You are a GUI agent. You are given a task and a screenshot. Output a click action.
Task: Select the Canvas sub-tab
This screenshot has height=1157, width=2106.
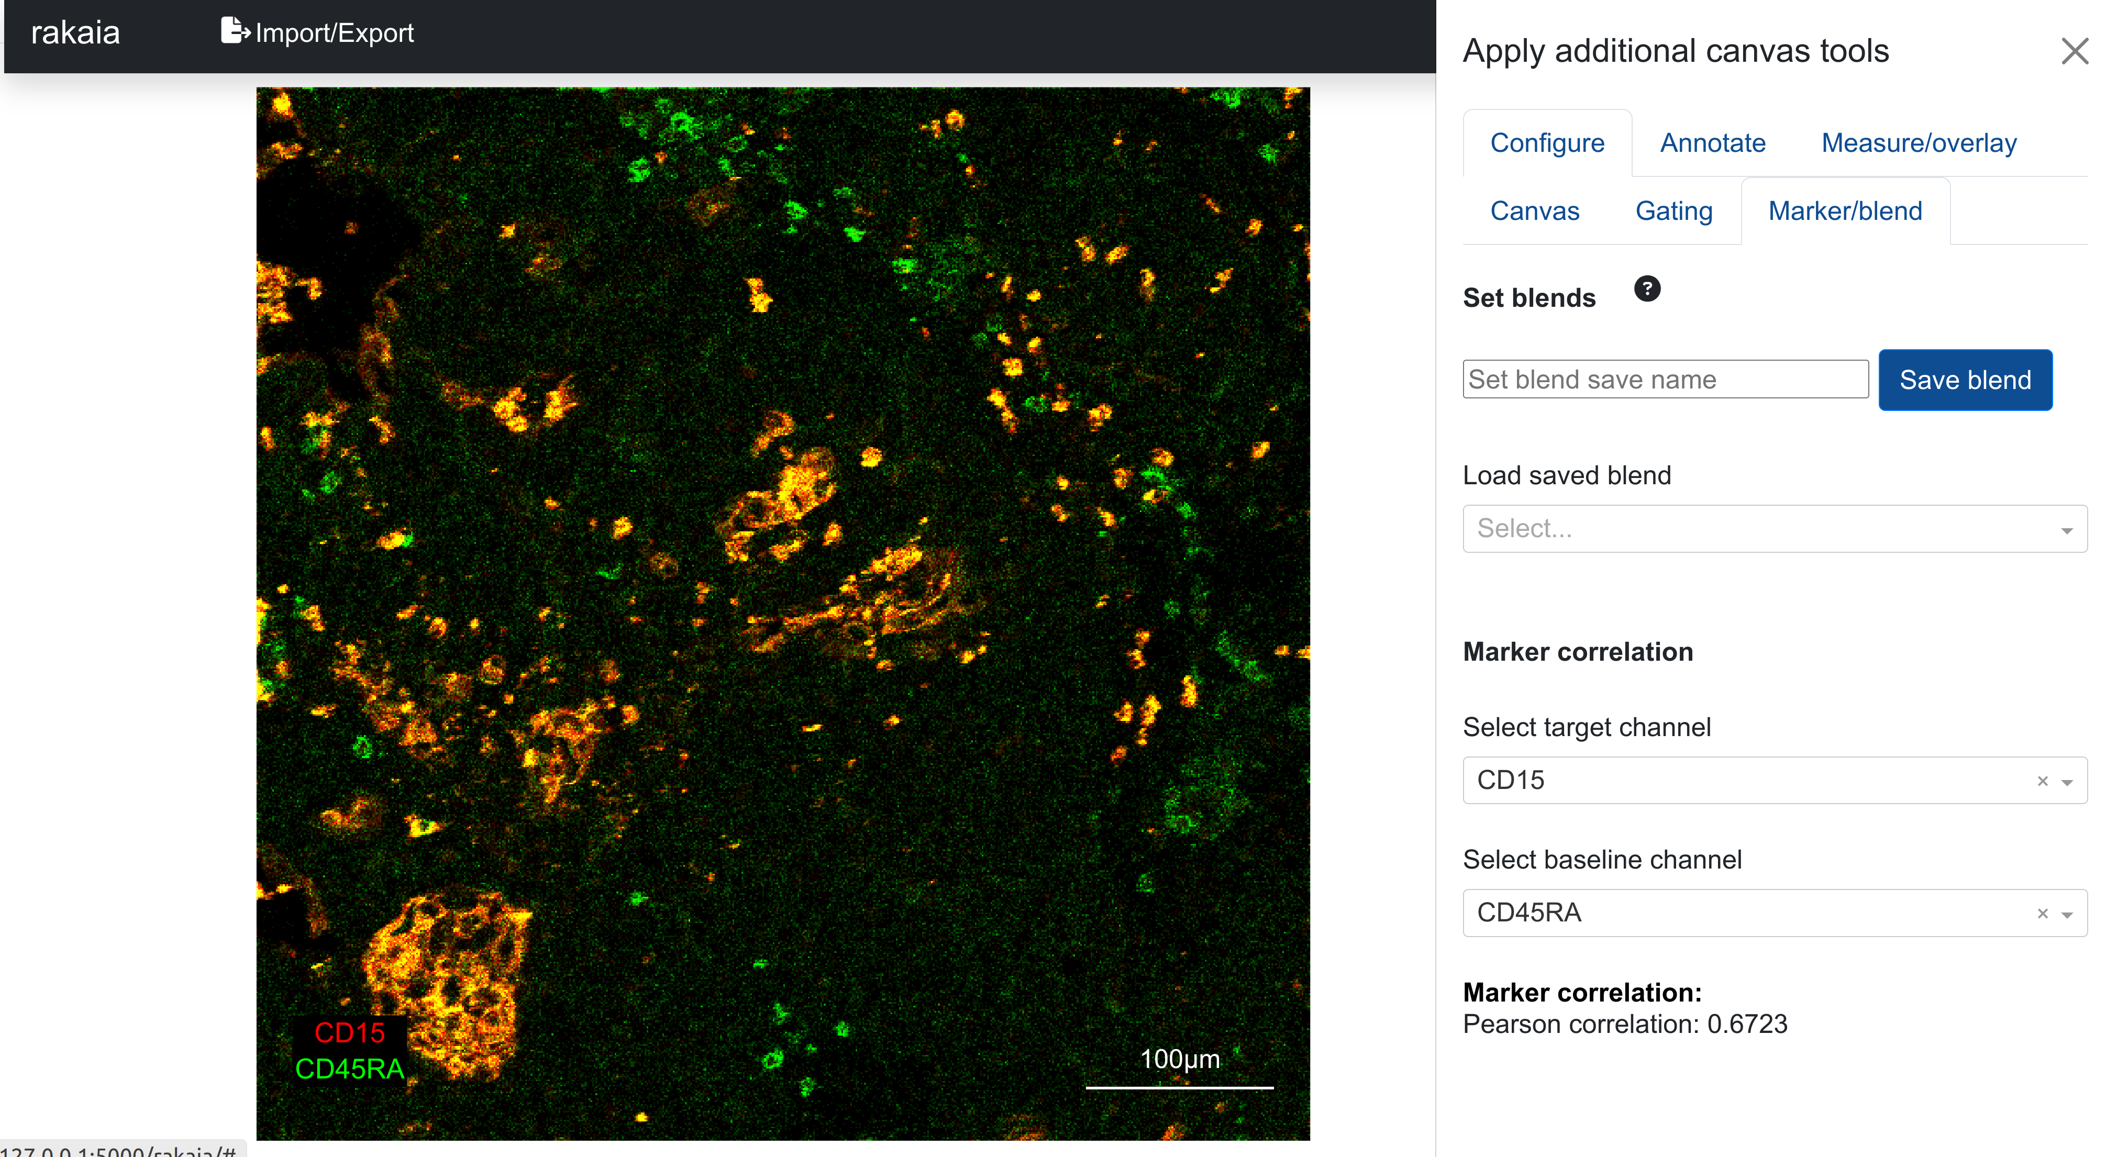tap(1535, 211)
